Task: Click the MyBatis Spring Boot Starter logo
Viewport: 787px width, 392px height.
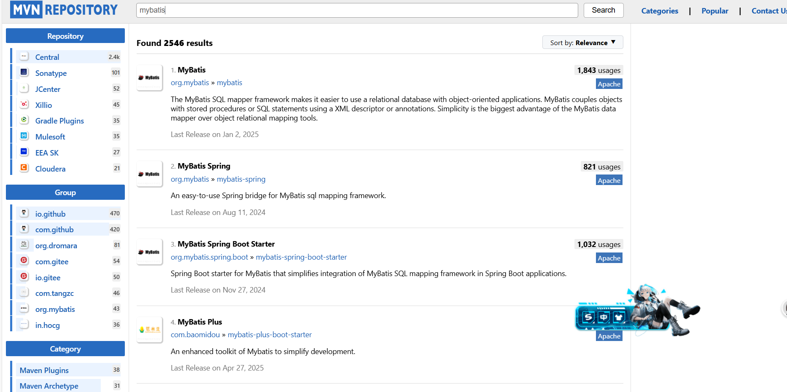Action: [149, 252]
